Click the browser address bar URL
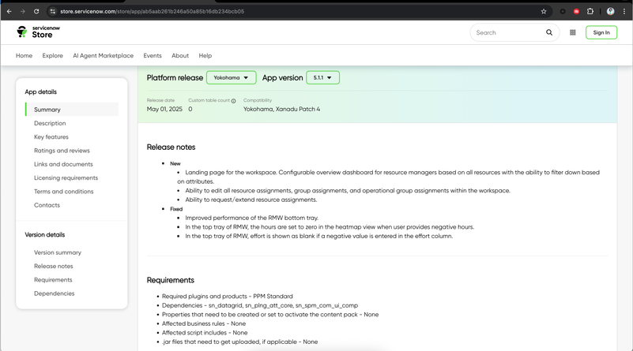The height and width of the screenshot is (351, 633). point(153,11)
